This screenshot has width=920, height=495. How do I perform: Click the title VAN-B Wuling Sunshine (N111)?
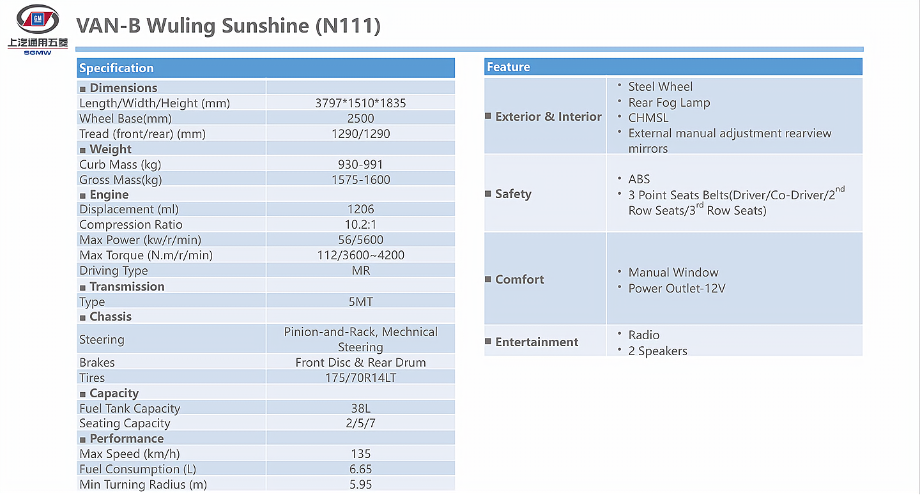point(228,26)
